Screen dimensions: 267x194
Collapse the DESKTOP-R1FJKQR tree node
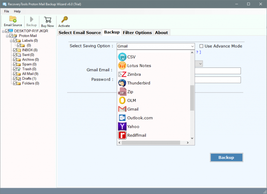click(x=3, y=31)
